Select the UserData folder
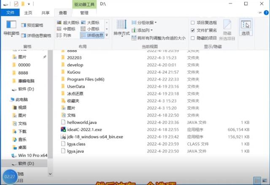Image resolution: width=270 pixels, height=185 pixels. pos(76,87)
